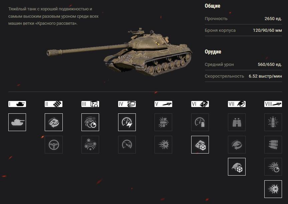The height and width of the screenshot is (204, 288).
Task: Select the explosion with timer upgrade in column VIII
Action: tap(273, 167)
